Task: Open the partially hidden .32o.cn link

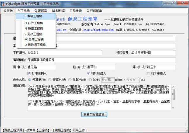Action: pyautogui.click(x=61, y=30)
